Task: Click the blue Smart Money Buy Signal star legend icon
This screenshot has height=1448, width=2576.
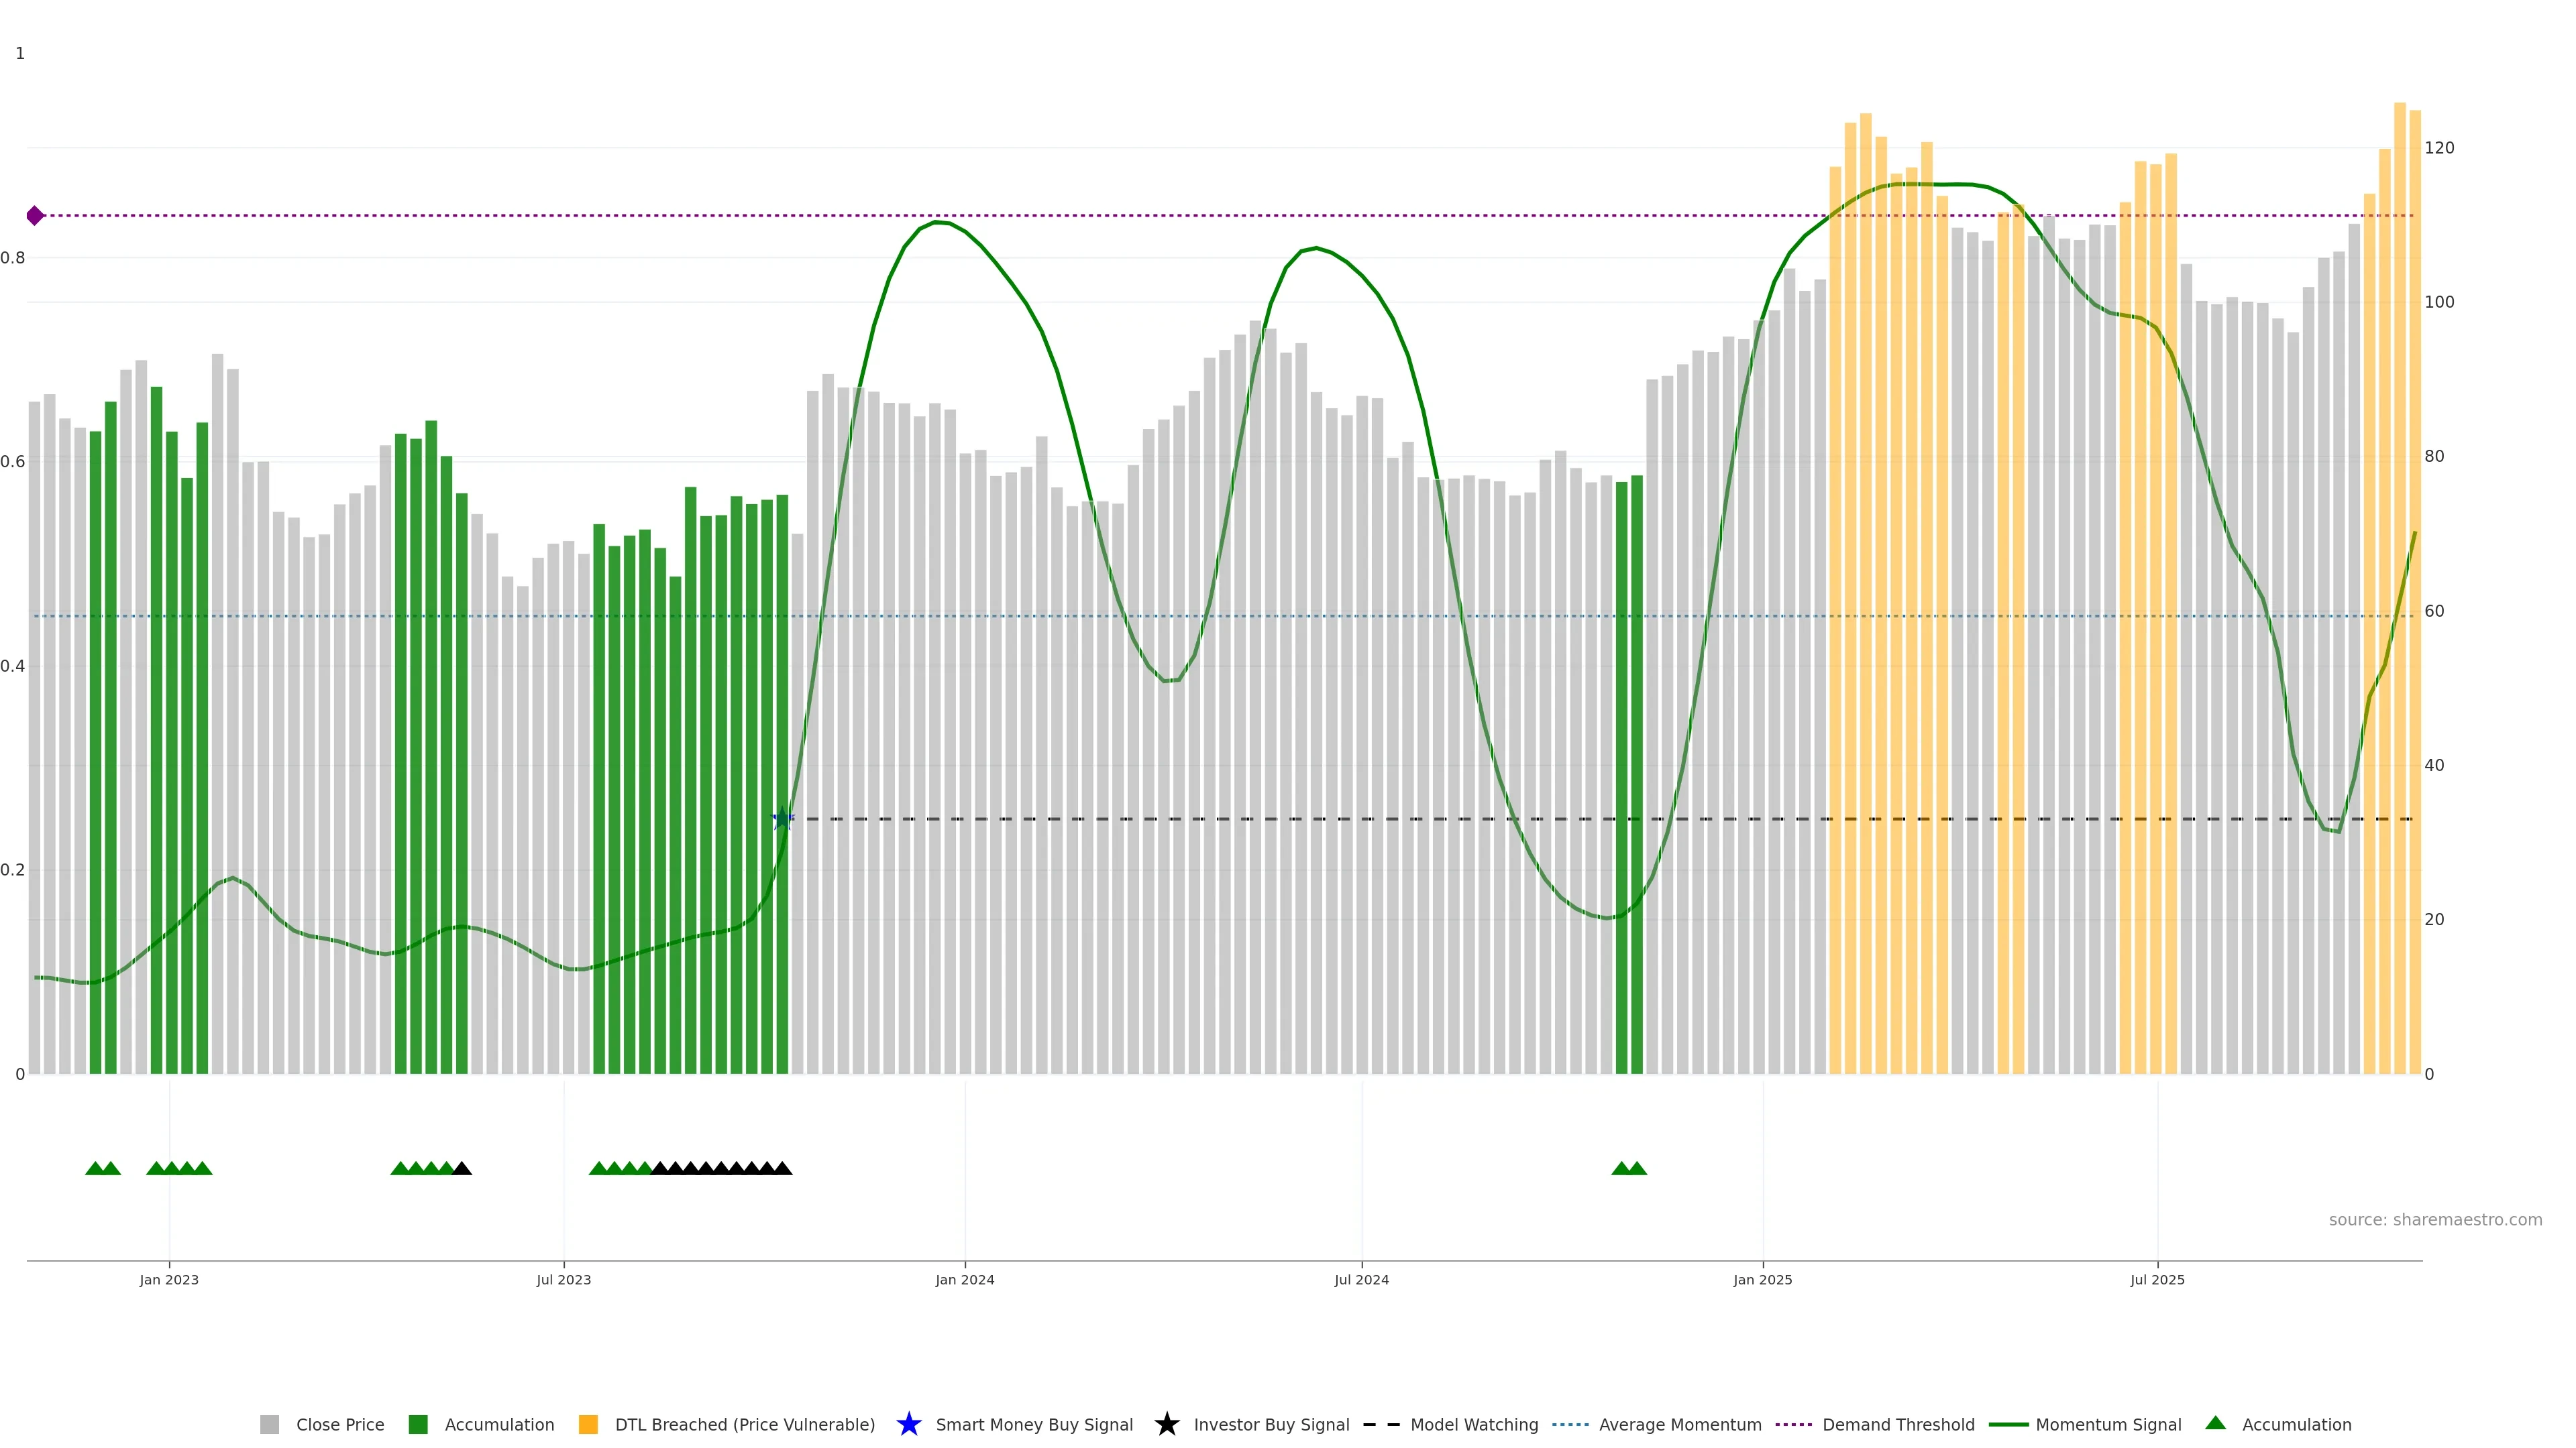Action: pyautogui.click(x=908, y=1424)
